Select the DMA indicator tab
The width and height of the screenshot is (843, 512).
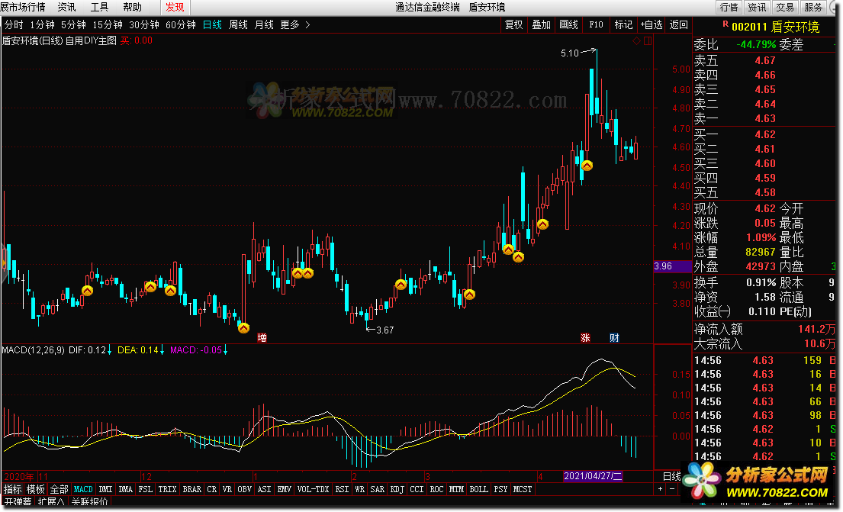[126, 489]
